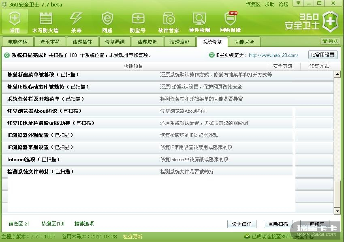Open the 网盾 web shield icon

point(107,22)
